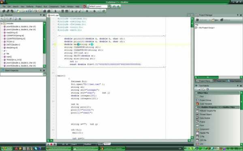This screenshot has height=151, width=243.
Task: Select the Header File item in Tool Palette
Action: [204, 133]
